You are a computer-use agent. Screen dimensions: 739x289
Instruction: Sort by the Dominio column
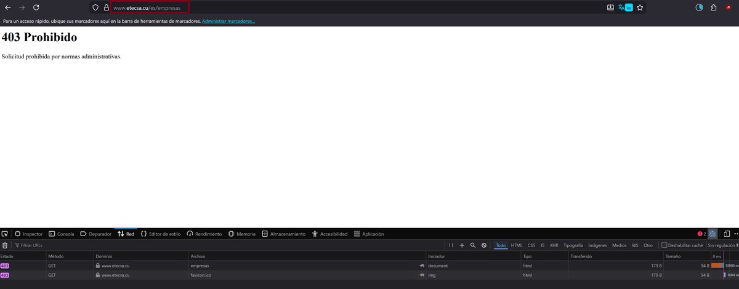click(x=141, y=255)
